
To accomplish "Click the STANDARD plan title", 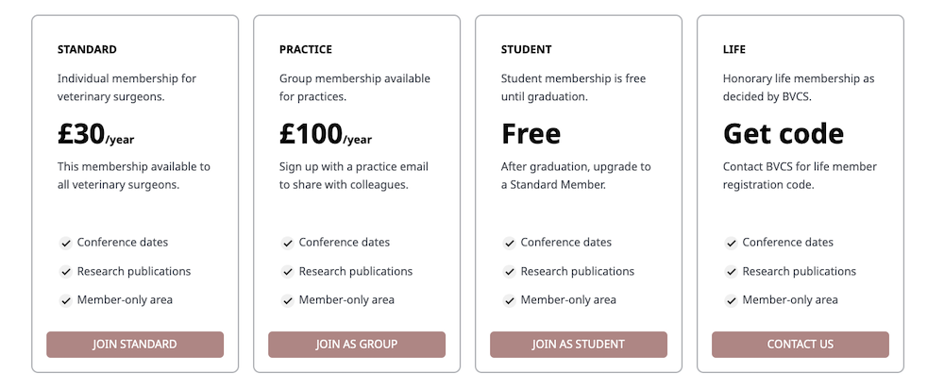I will tap(87, 49).
